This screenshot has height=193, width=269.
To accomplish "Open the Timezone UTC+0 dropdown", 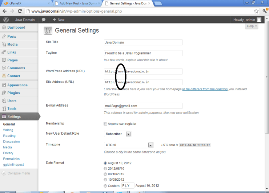I will (x=128, y=145).
